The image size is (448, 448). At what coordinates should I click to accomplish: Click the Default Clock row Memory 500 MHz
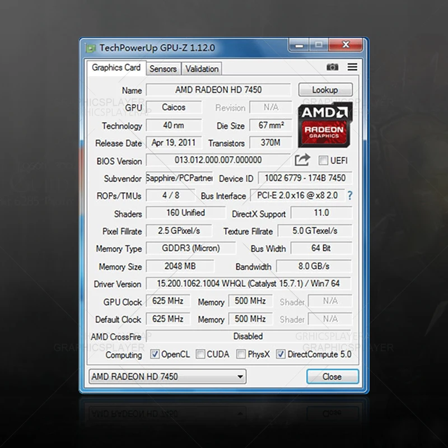250,319
